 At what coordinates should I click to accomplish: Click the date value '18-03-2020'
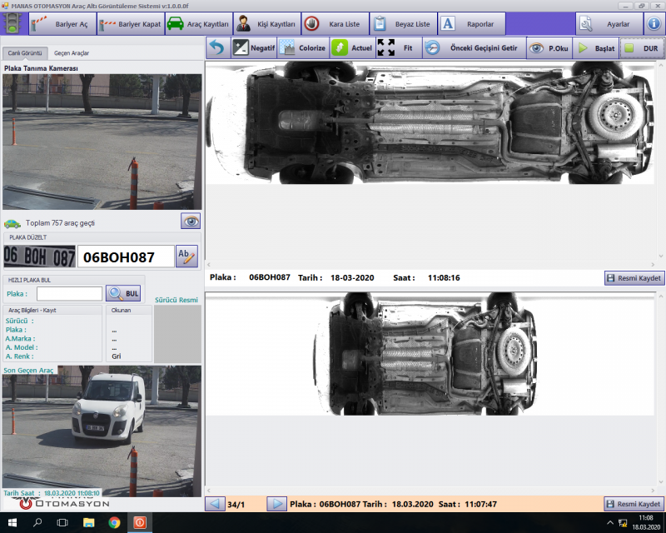pyautogui.click(x=352, y=278)
